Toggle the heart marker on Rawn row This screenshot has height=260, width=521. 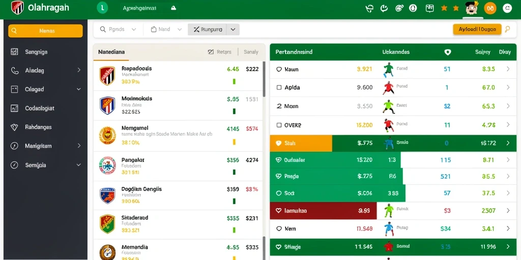tap(279, 69)
